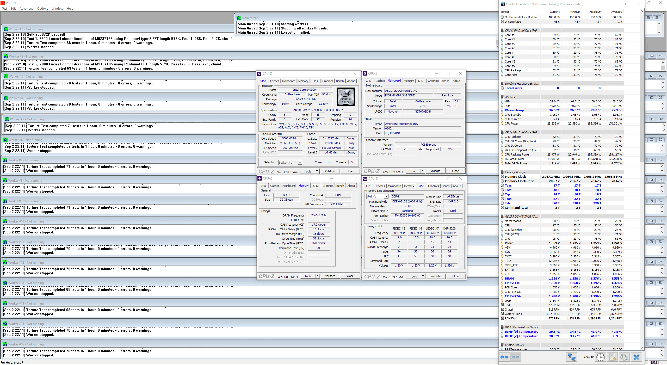
Task: Click the Maximum column header in HWiNFO
Action: pos(592,12)
